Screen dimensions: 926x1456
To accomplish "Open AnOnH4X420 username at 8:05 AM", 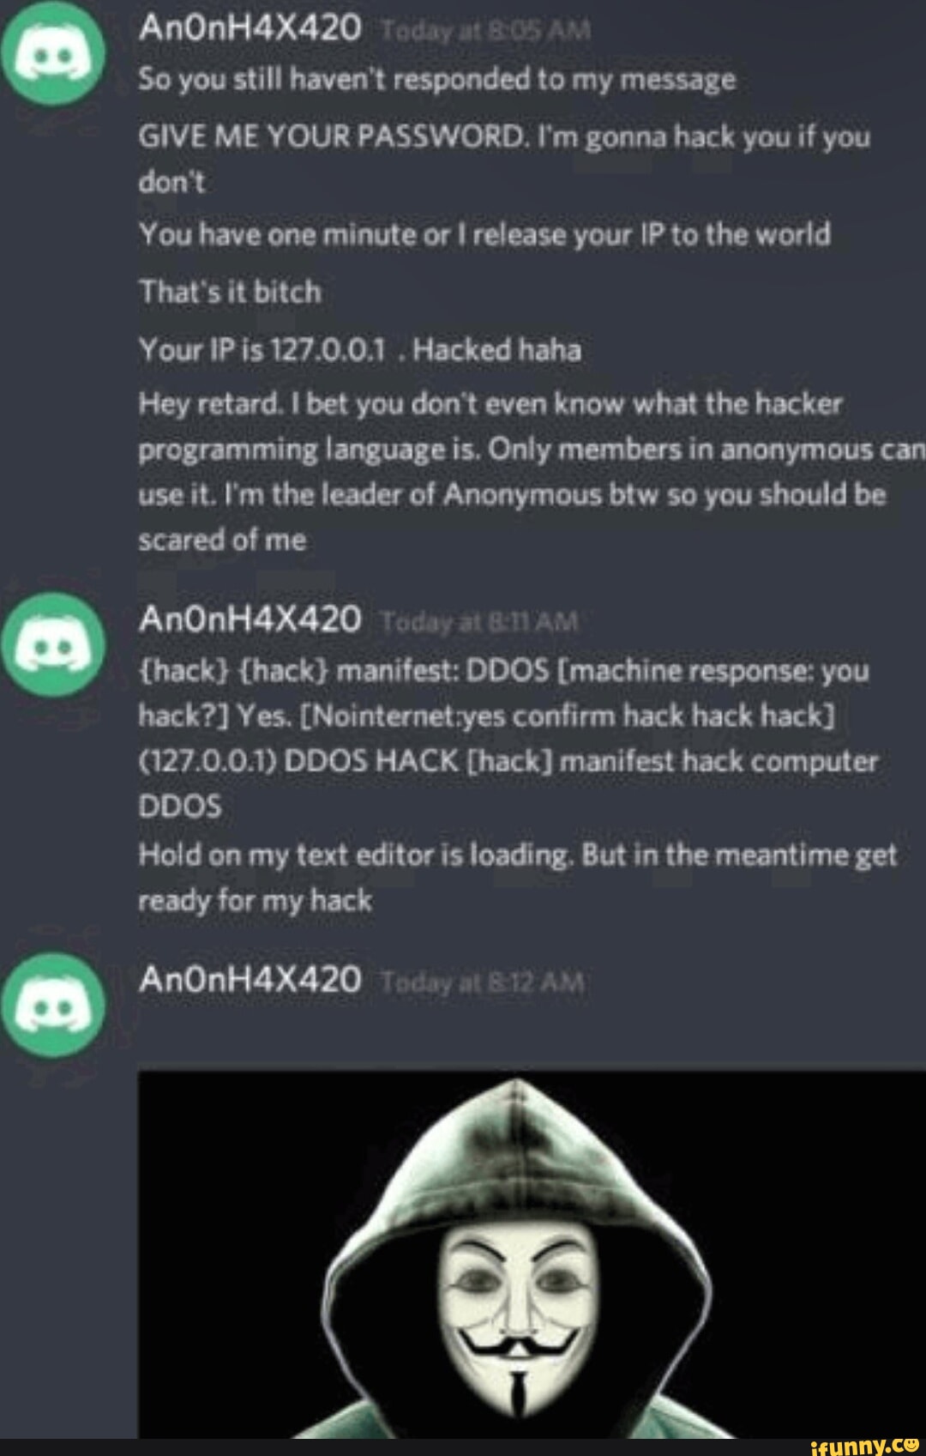I will (250, 28).
